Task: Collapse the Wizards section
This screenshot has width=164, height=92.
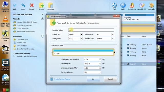Action: point(43,19)
